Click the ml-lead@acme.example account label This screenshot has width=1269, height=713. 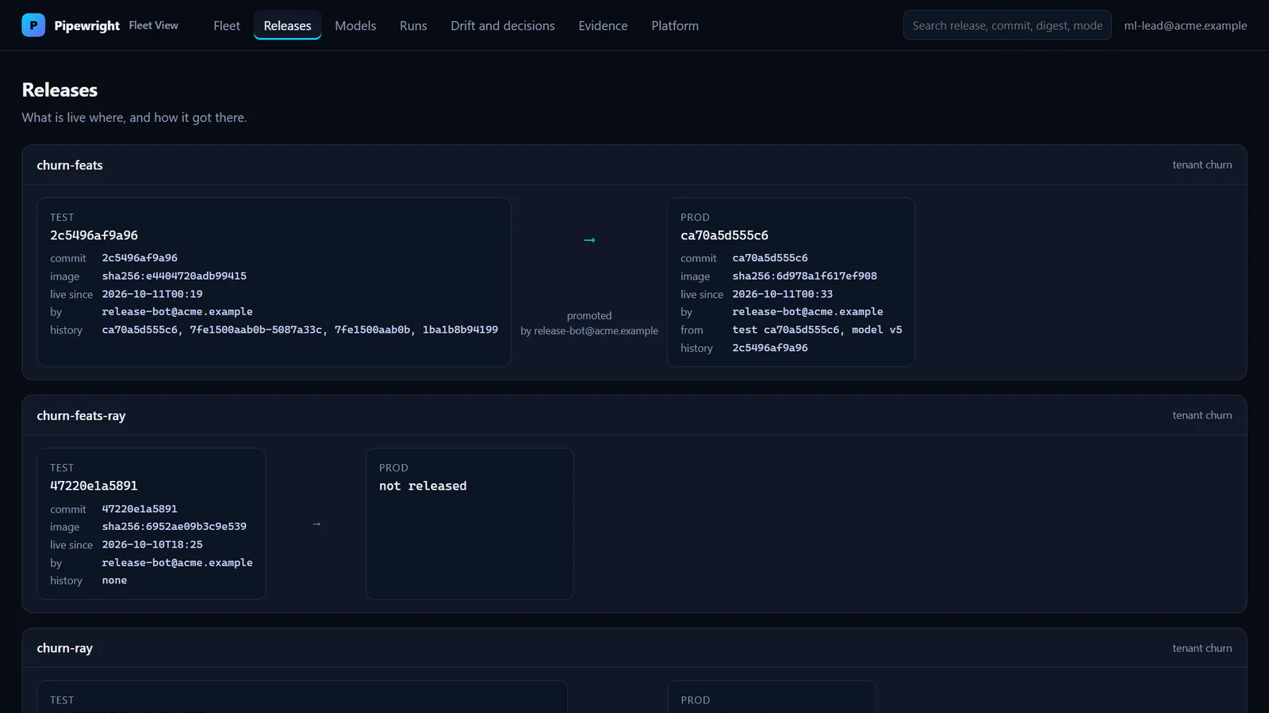click(1185, 25)
